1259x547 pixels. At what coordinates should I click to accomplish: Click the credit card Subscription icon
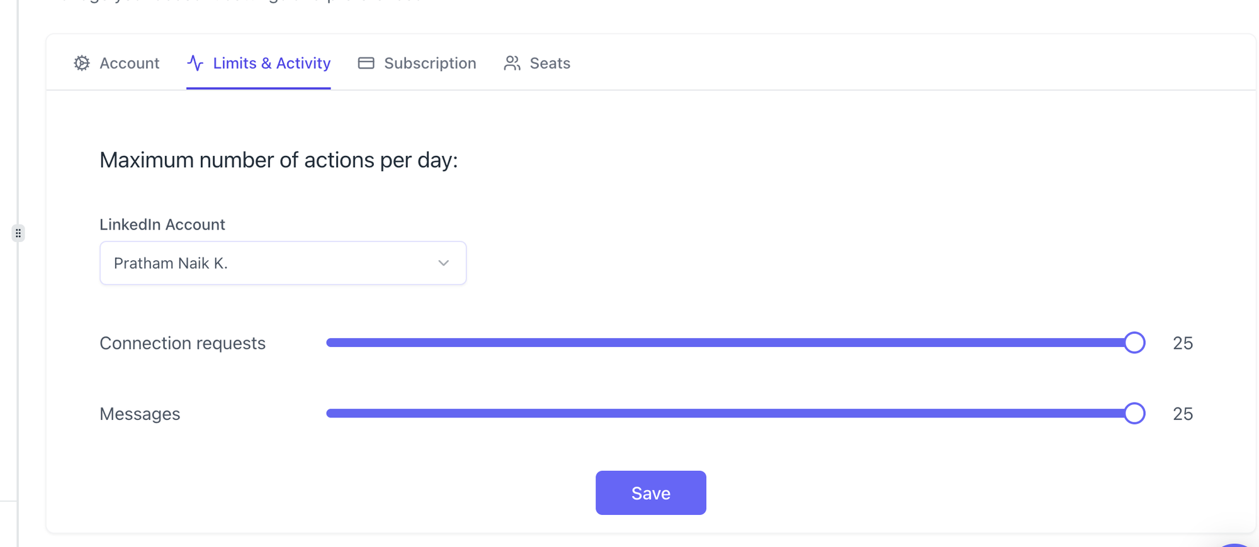[x=366, y=63]
